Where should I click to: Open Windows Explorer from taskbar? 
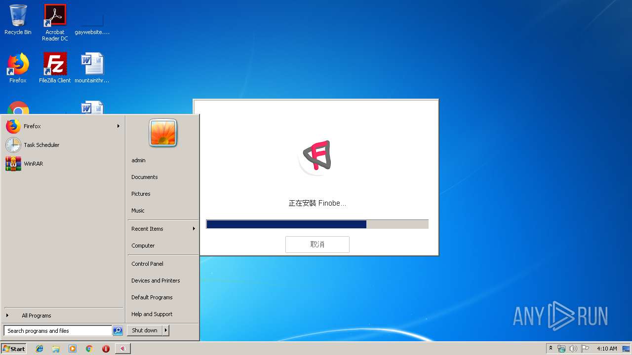point(56,349)
